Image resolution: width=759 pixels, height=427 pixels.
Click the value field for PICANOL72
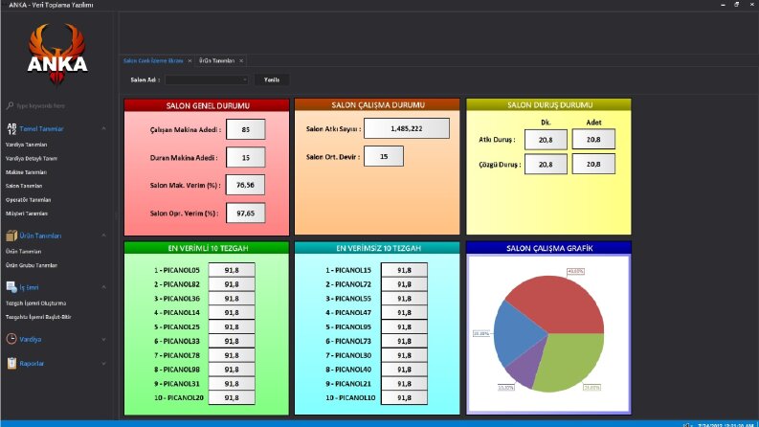pyautogui.click(x=404, y=284)
